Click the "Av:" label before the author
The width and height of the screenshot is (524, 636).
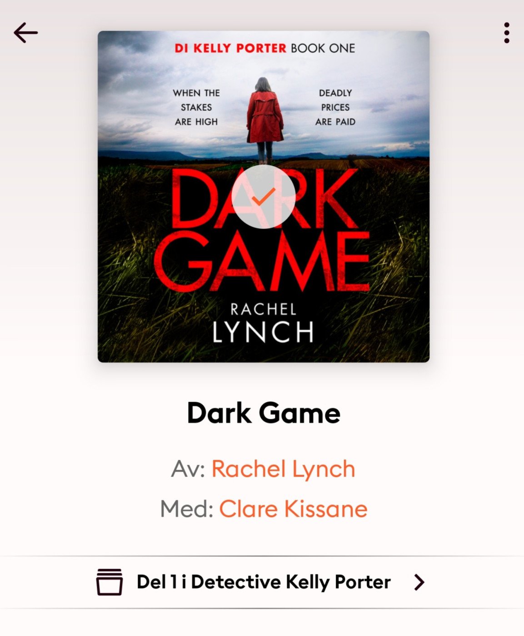click(x=188, y=469)
